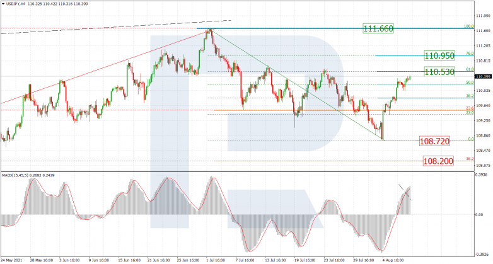Viewport: 493px width, 264px height.
Task: Click the 21 Jun 16:00 date label
Action: [158, 261]
